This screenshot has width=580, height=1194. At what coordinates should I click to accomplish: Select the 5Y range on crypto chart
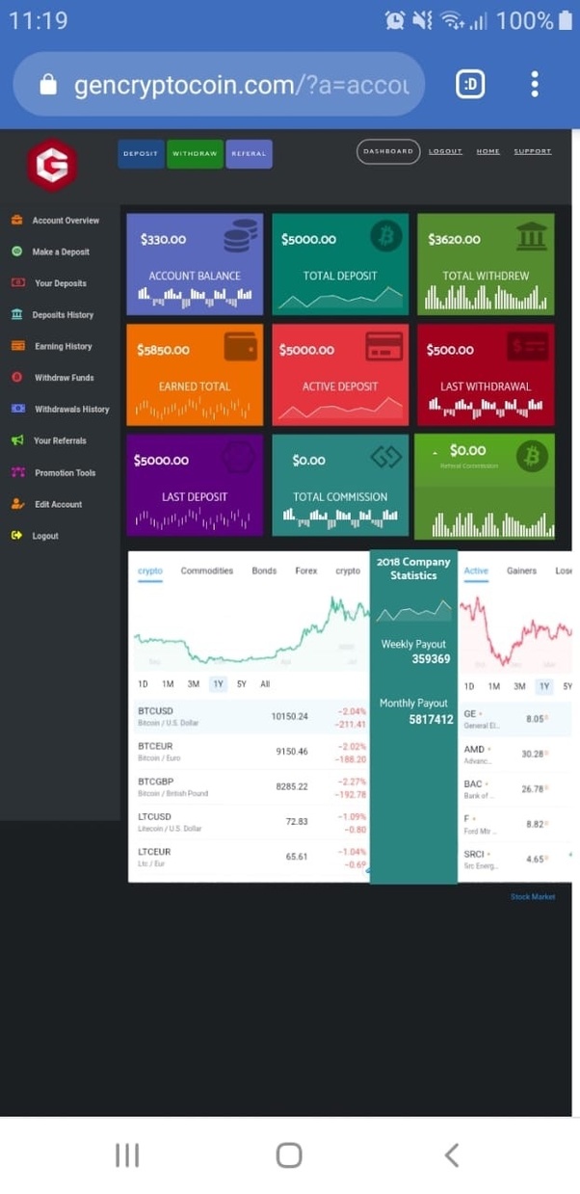point(242,684)
